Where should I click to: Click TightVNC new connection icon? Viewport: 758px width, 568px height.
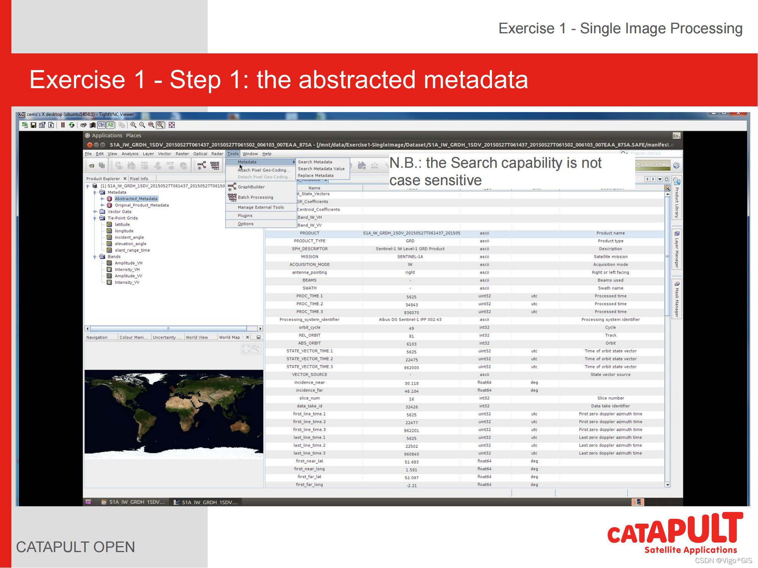point(25,125)
